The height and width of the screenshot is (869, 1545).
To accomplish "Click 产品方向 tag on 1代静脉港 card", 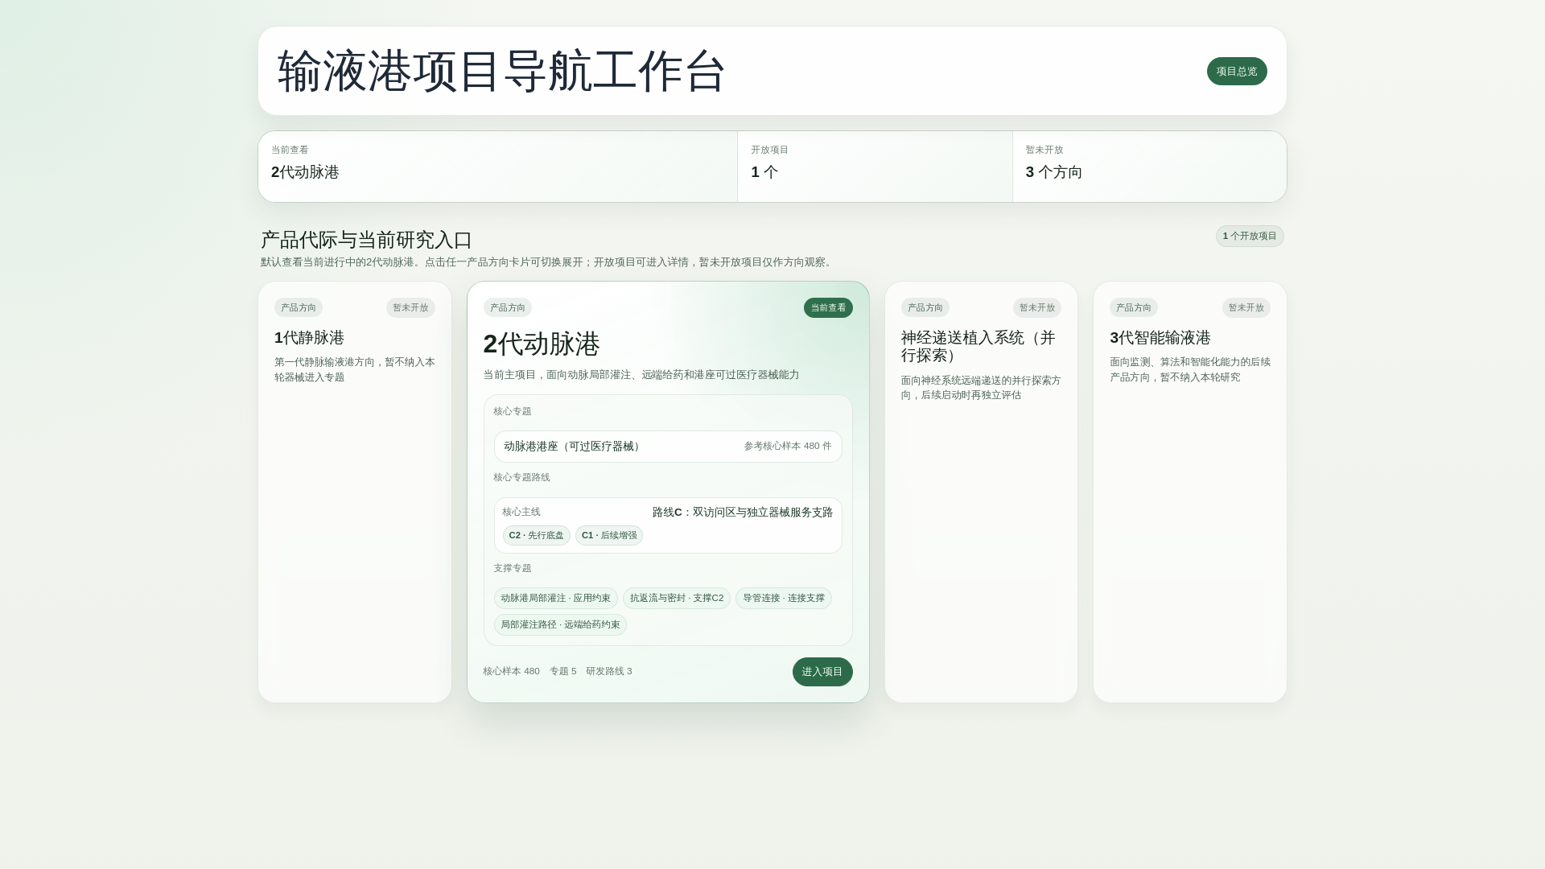I will (x=299, y=307).
